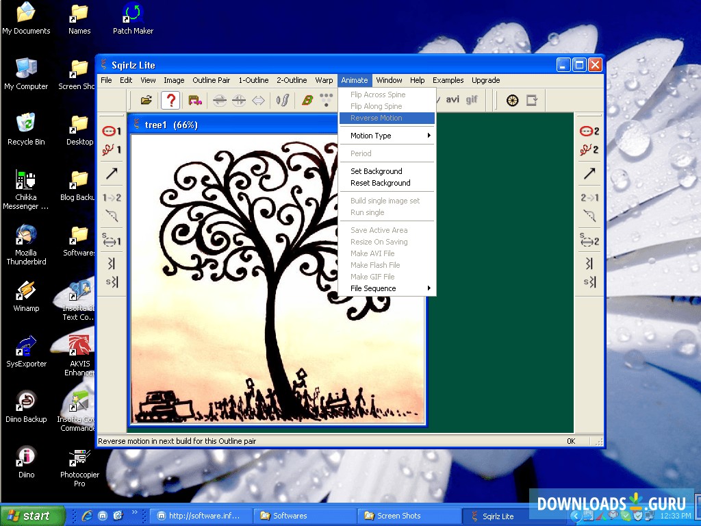Click the flip across spine toolbar icon
This screenshot has width=701, height=526.
(220, 100)
